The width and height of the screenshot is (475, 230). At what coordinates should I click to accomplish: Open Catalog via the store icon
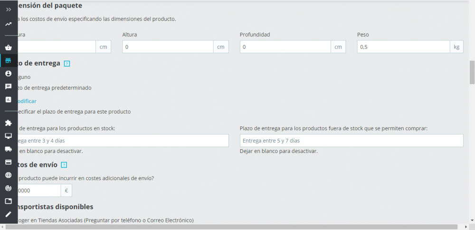pyautogui.click(x=9, y=61)
